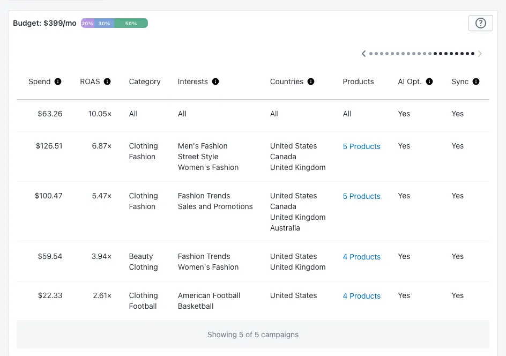Click Sales and Promotions interest
Viewport: 506px width, 356px height.
click(x=215, y=206)
